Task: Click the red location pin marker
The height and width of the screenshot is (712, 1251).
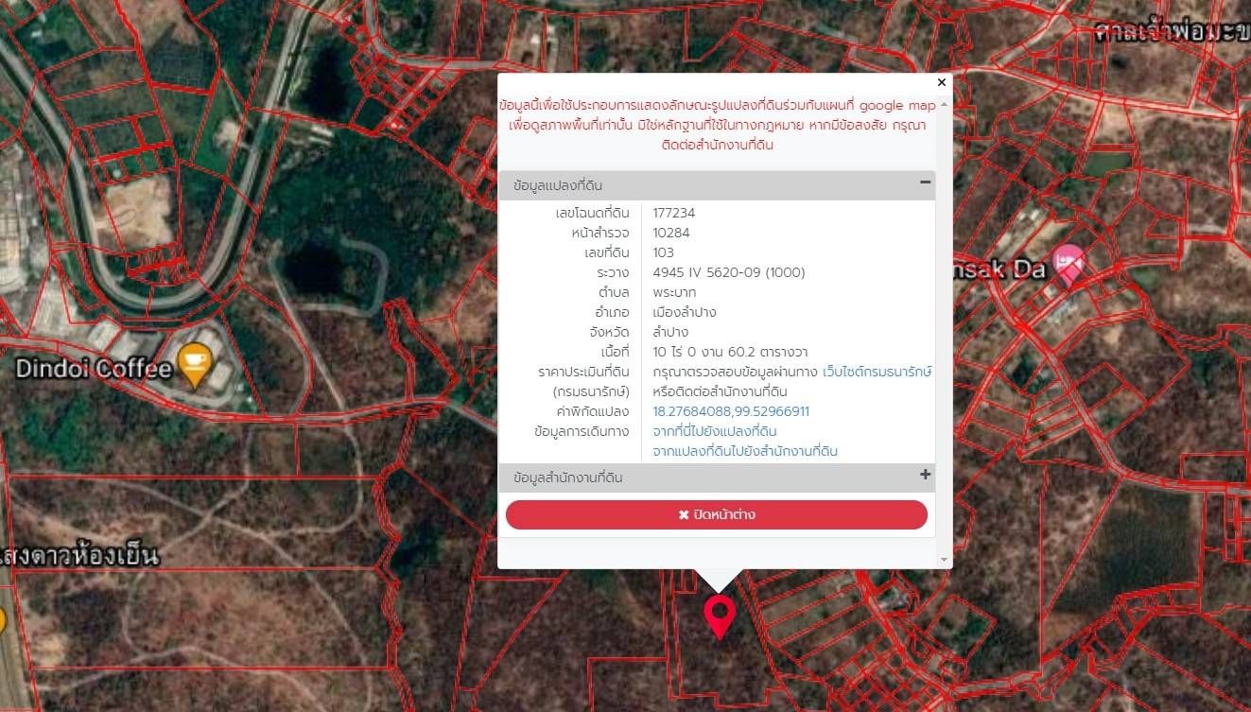Action: 720,616
